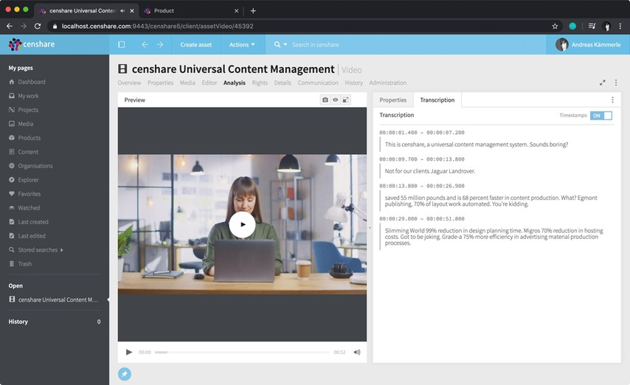Viewport: 630px width, 385px height.
Task: Turn off the Timestamps switch
Action: click(601, 115)
